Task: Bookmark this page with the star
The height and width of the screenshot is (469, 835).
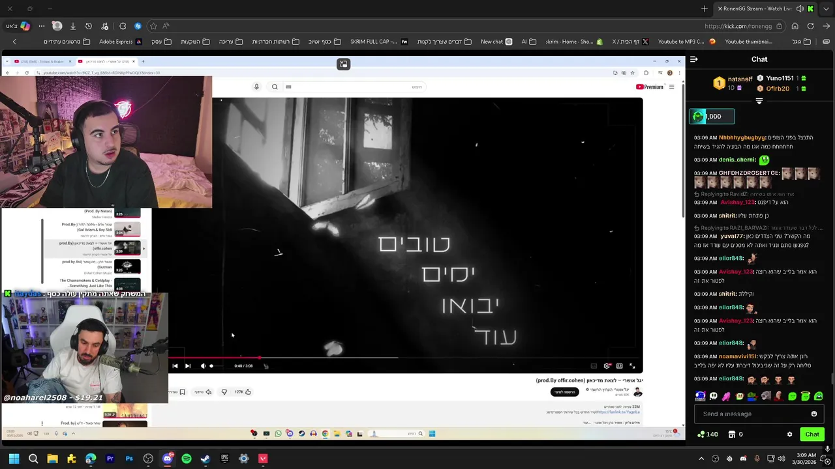Action: (153, 26)
